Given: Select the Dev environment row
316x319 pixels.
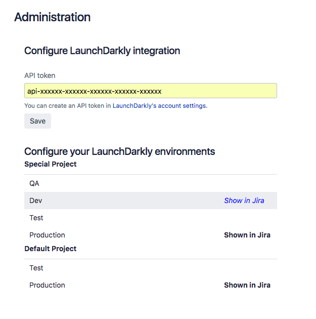Looking at the screenshot, I should [x=151, y=201].
